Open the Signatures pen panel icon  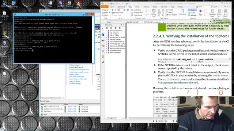tap(103, 62)
